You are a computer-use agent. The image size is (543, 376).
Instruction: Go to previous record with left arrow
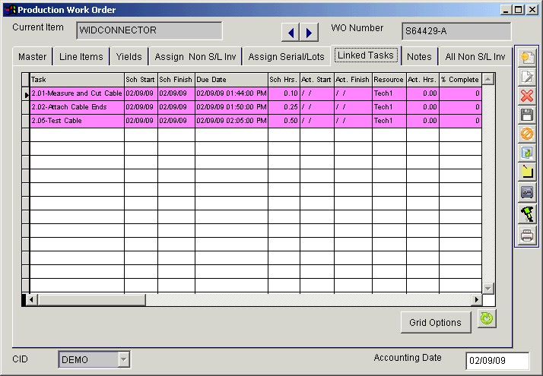click(291, 32)
